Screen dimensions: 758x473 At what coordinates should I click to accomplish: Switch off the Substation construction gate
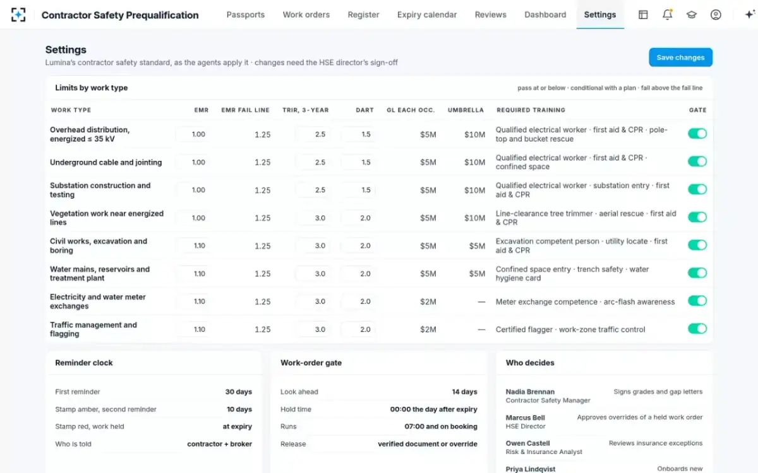click(x=697, y=189)
